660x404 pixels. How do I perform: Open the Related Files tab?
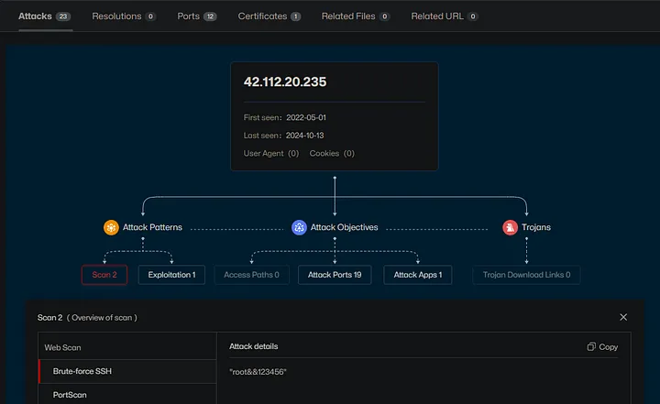tap(356, 16)
